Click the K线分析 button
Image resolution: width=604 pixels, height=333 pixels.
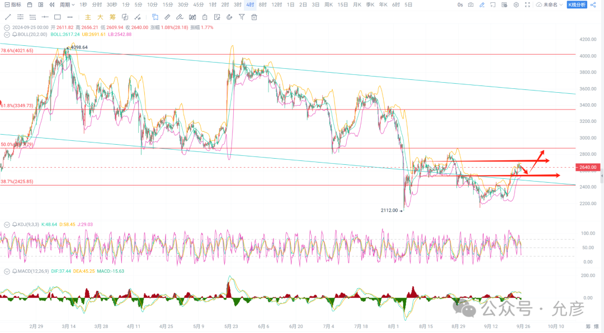coord(577,4)
